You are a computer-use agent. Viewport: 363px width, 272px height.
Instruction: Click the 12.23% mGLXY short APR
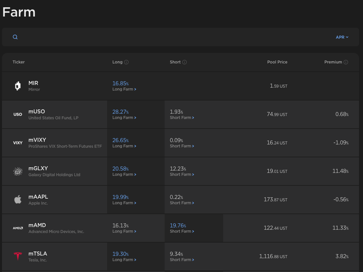178,169
